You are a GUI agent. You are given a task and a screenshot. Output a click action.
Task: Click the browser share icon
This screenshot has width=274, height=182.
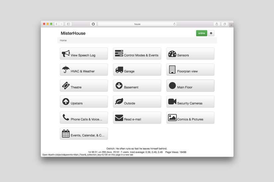[x=217, y=24]
